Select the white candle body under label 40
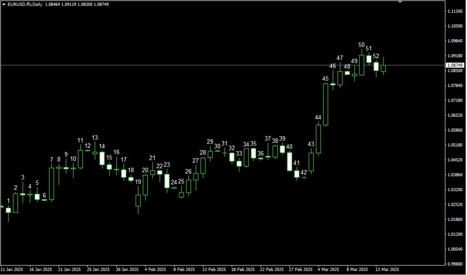Image resolution: width=467 pixels, height=275 pixels. [x=289, y=161]
